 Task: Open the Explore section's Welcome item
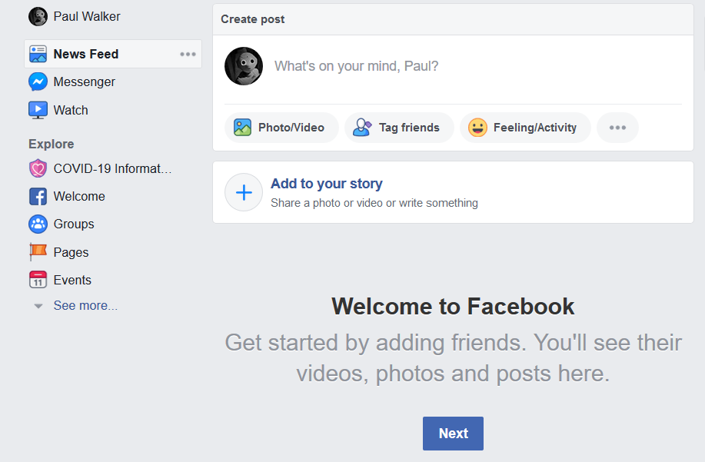coord(79,196)
